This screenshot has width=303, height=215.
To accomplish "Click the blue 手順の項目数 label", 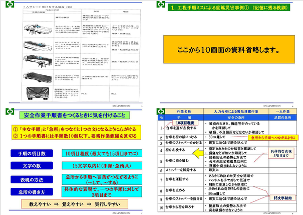I will click(x=32, y=153).
